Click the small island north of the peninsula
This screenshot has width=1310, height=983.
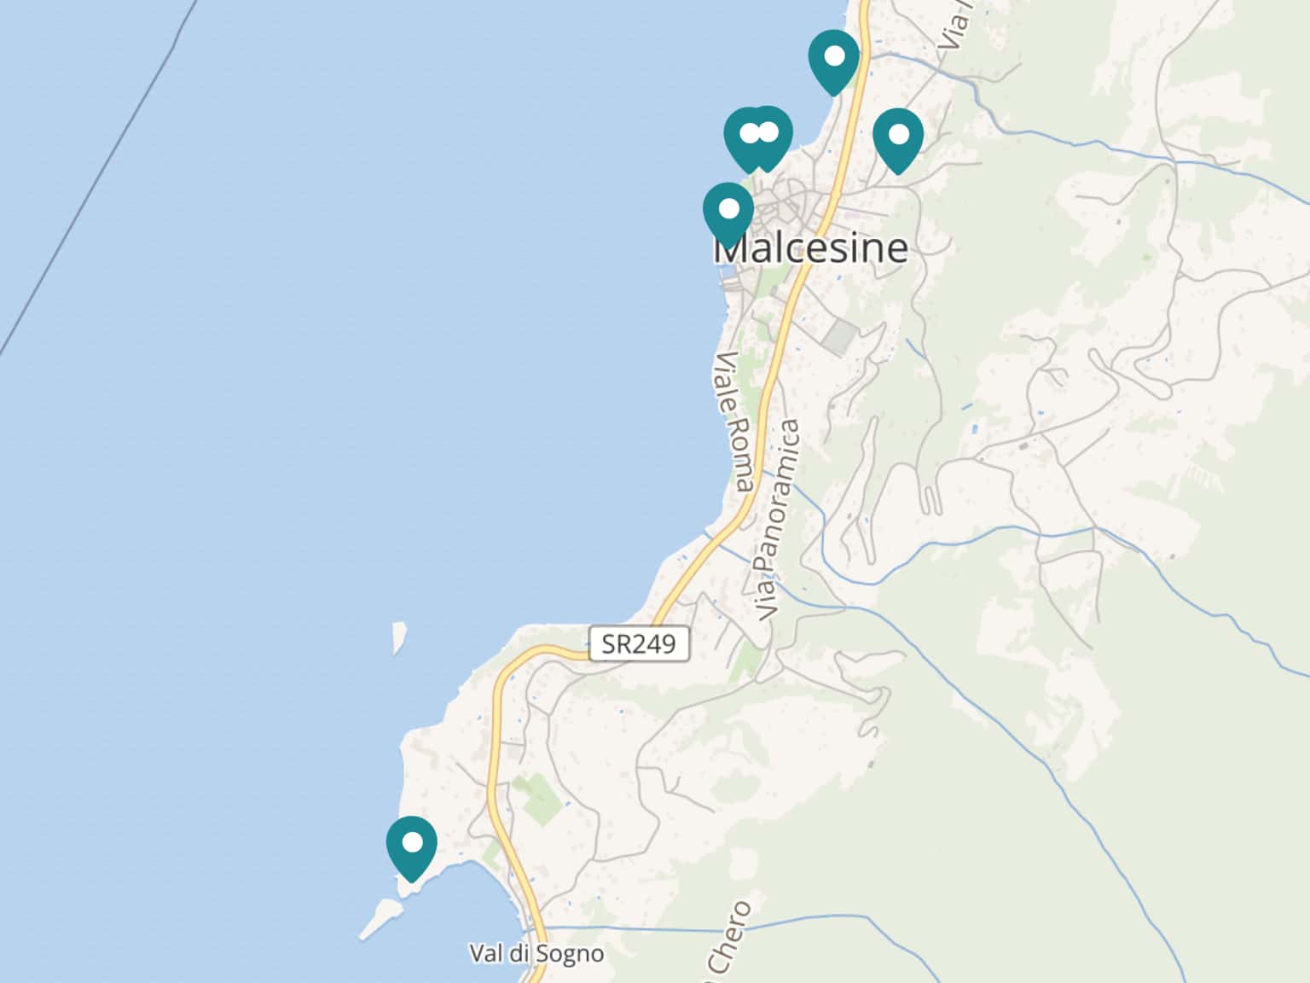[x=398, y=637]
